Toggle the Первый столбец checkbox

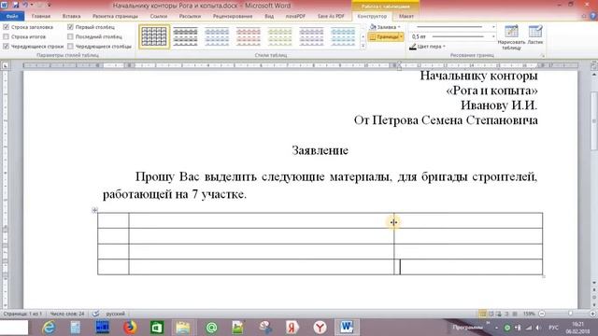[70, 27]
